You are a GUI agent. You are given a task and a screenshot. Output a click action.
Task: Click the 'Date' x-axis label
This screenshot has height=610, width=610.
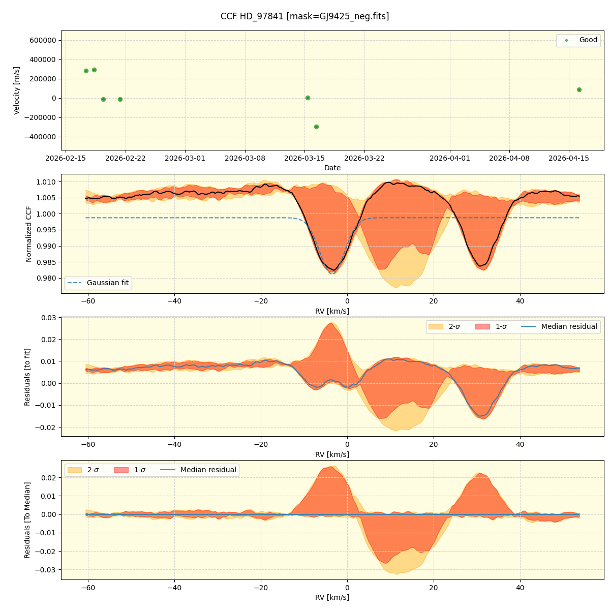click(x=332, y=168)
